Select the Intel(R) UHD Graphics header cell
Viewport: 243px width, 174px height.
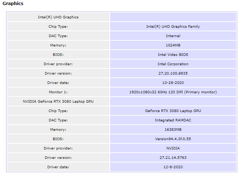[58, 17]
